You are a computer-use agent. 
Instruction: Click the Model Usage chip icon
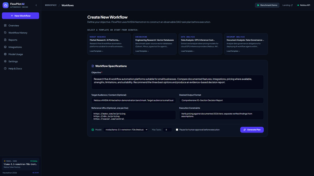tap(5, 54)
